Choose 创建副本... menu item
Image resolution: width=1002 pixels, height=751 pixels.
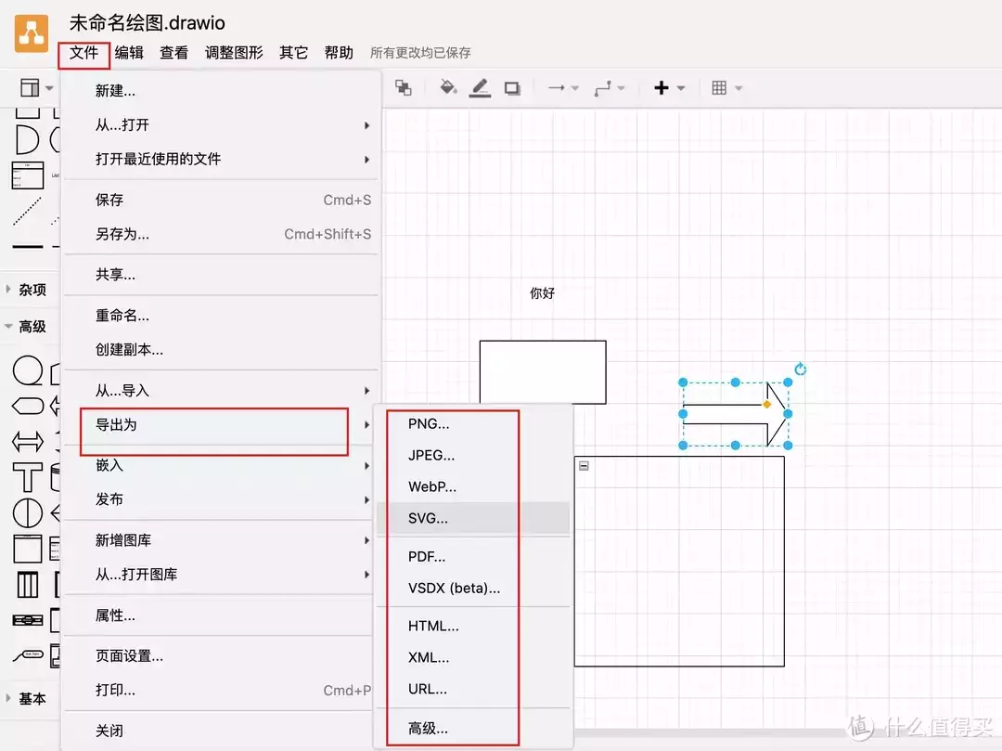[x=221, y=350]
